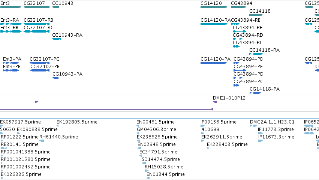Click protein CG43894-PE
The width and height of the screenshot is (319, 180).
click(x=240, y=70)
